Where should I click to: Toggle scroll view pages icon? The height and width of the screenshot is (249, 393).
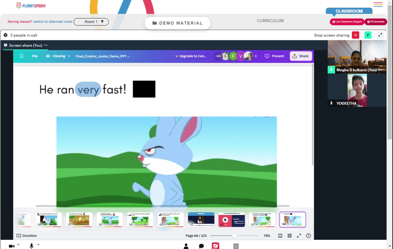[x=280, y=236]
